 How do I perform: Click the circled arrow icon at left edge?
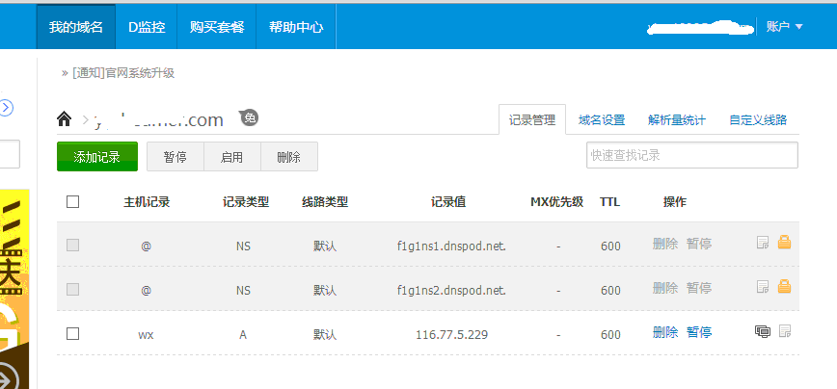coord(5,108)
